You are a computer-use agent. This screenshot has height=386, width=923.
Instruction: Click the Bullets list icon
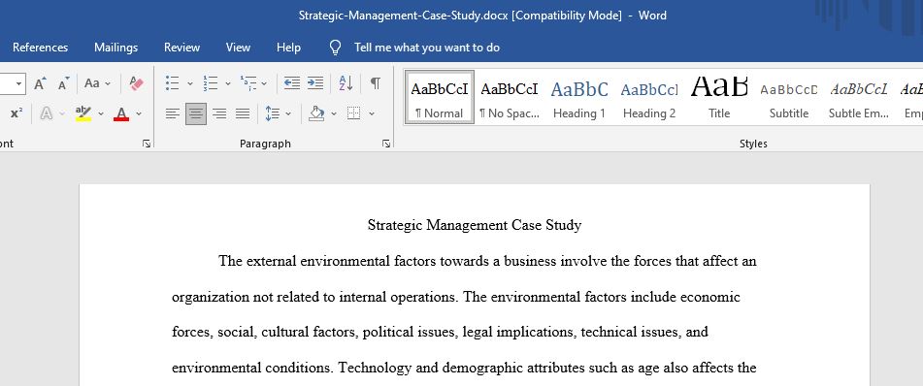(x=173, y=83)
